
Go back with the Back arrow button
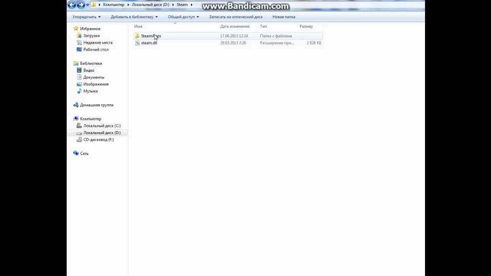pos(72,5)
